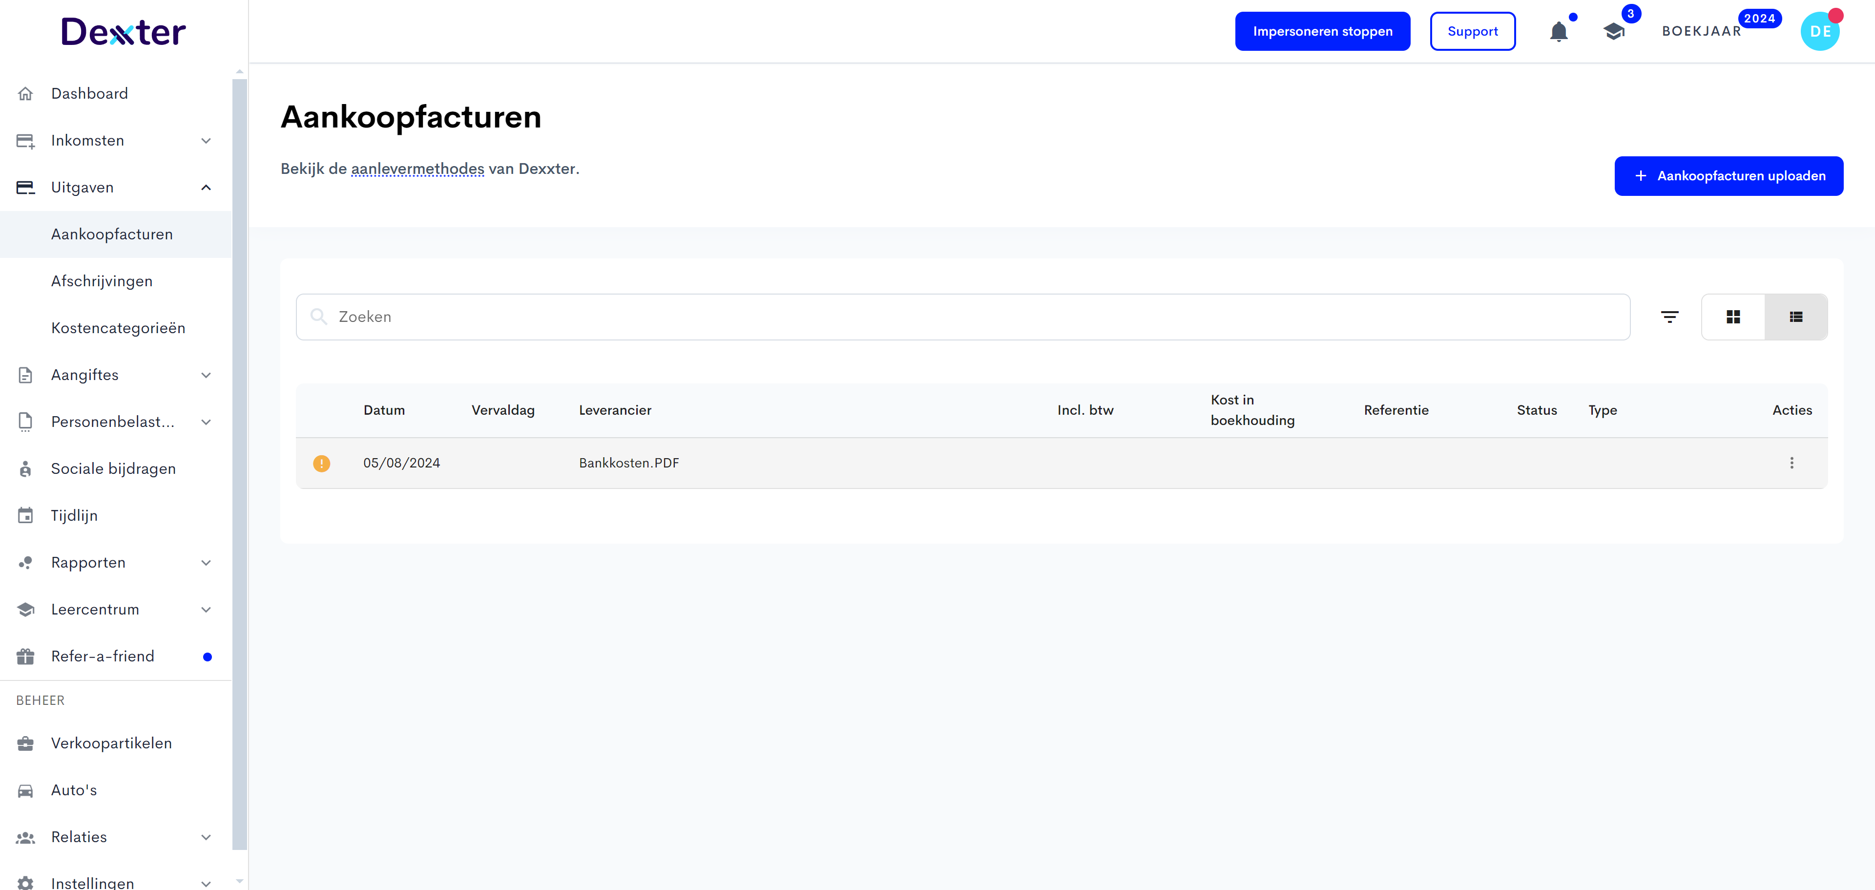Image resolution: width=1875 pixels, height=890 pixels.
Task: Click the Dexxter logo
Action: (124, 31)
